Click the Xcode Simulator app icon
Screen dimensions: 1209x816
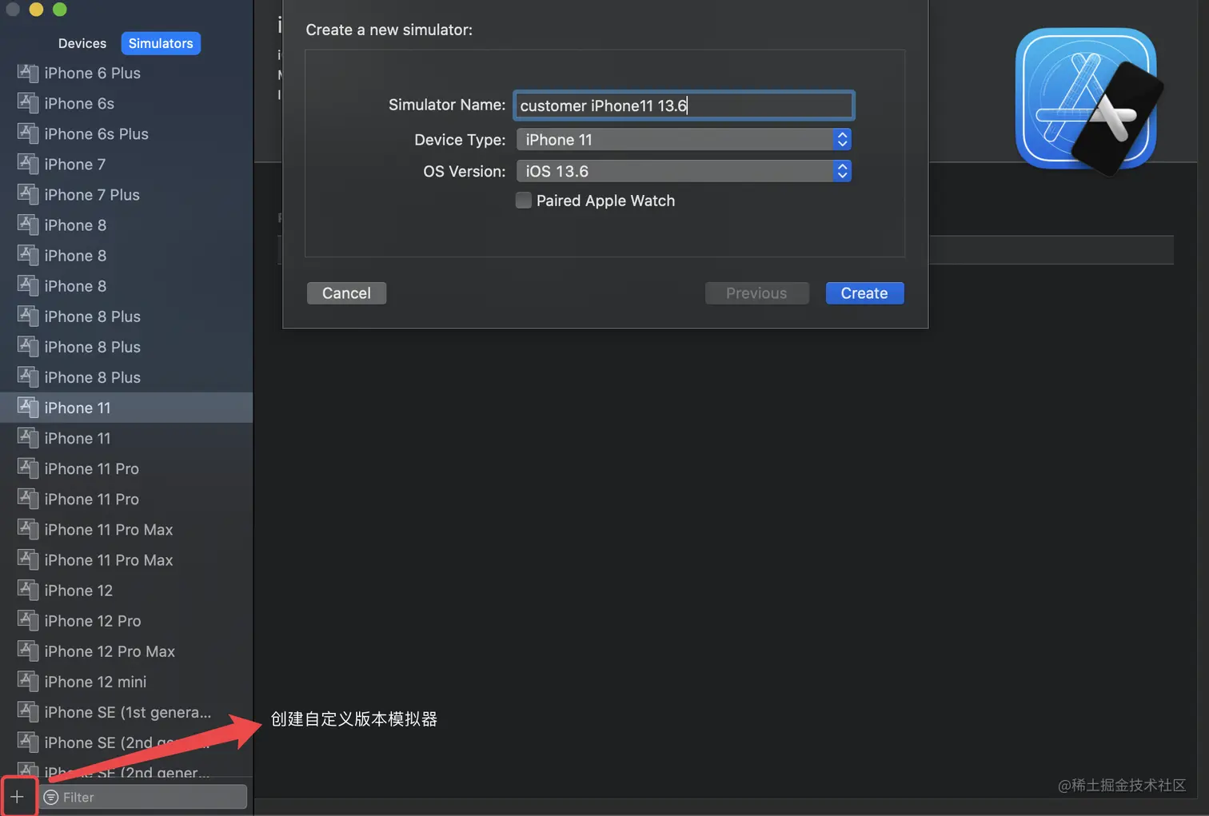[1088, 102]
